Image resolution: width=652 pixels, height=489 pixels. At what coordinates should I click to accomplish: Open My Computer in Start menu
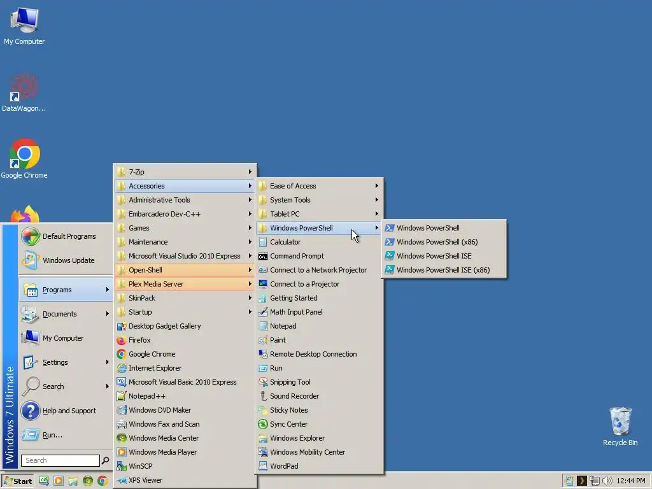click(x=66, y=338)
